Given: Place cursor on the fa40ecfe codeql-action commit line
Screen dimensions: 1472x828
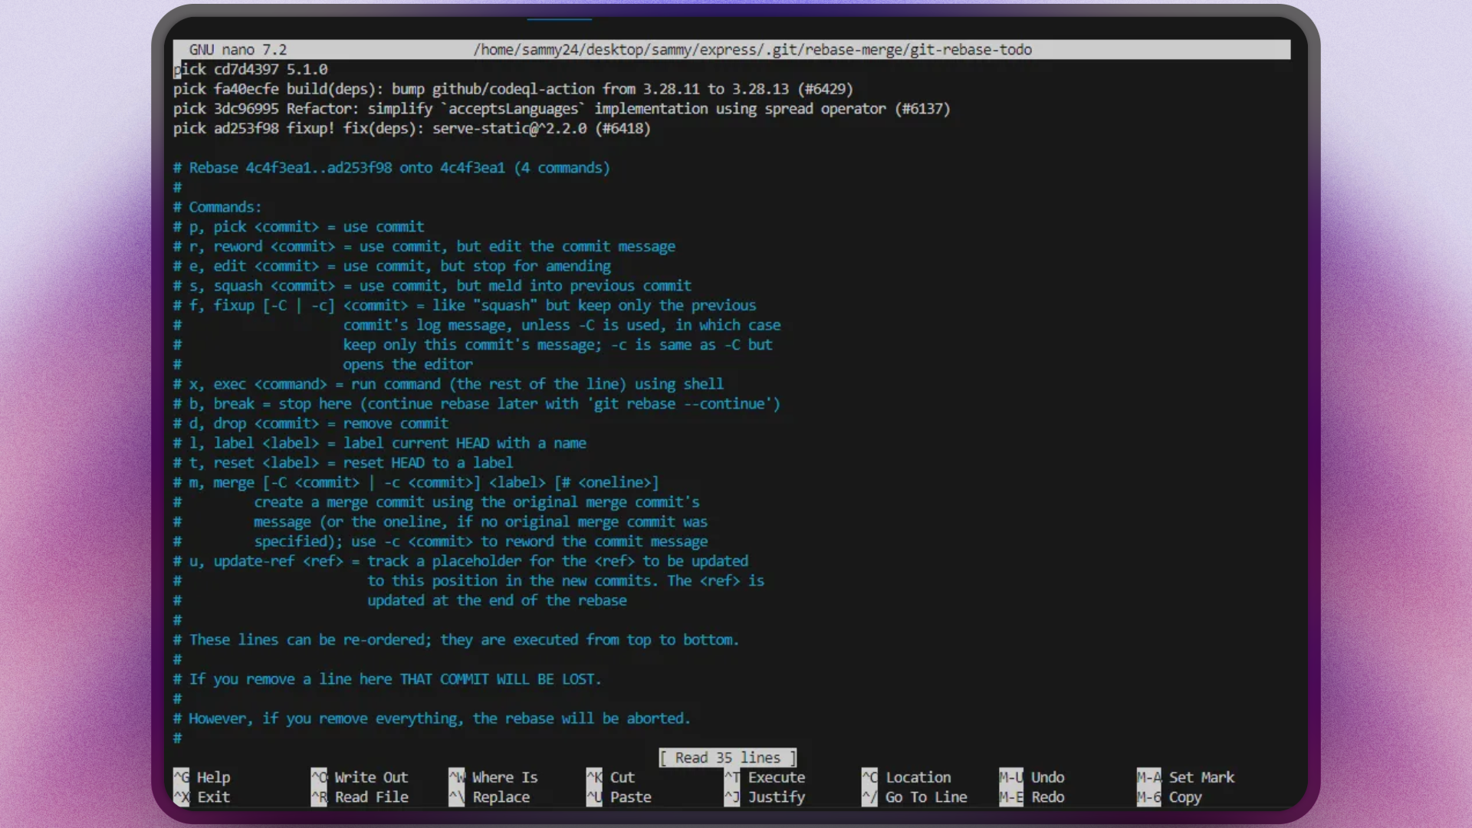Looking at the screenshot, I should pos(513,89).
